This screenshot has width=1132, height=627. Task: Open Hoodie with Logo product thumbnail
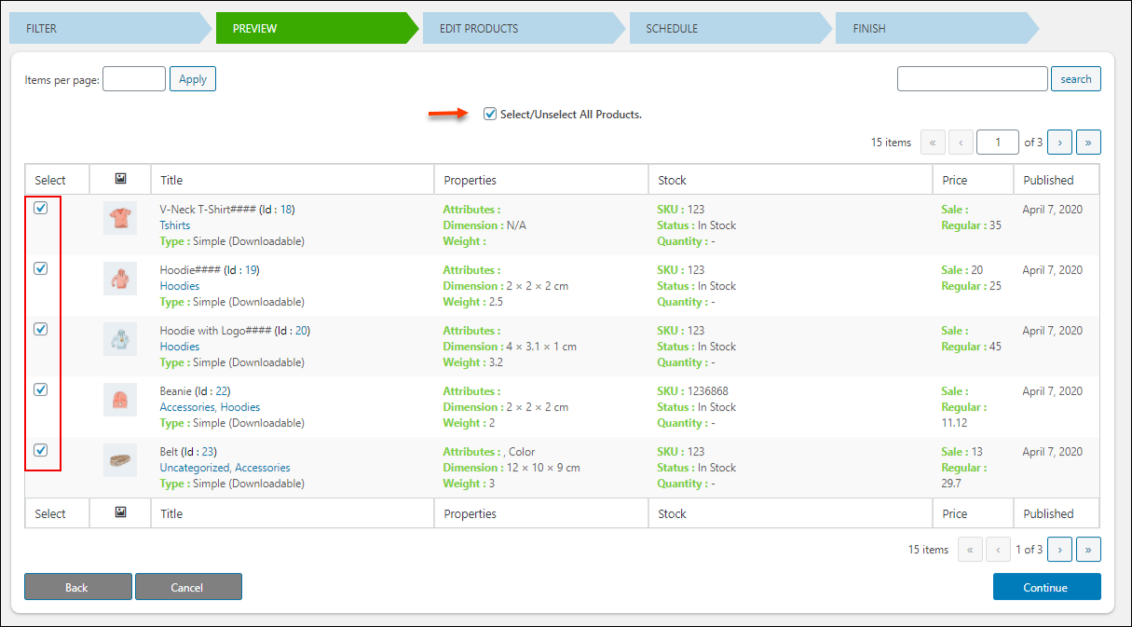click(x=120, y=339)
